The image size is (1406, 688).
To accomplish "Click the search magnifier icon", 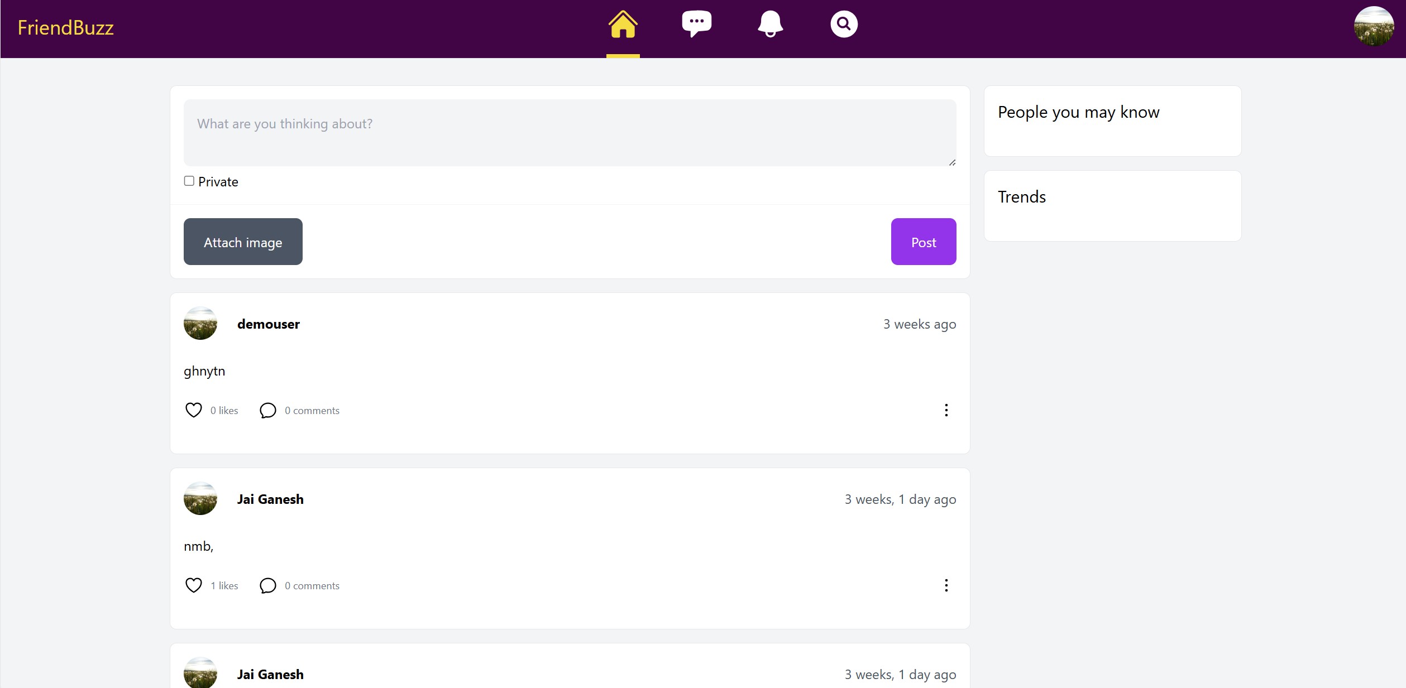I will (844, 24).
